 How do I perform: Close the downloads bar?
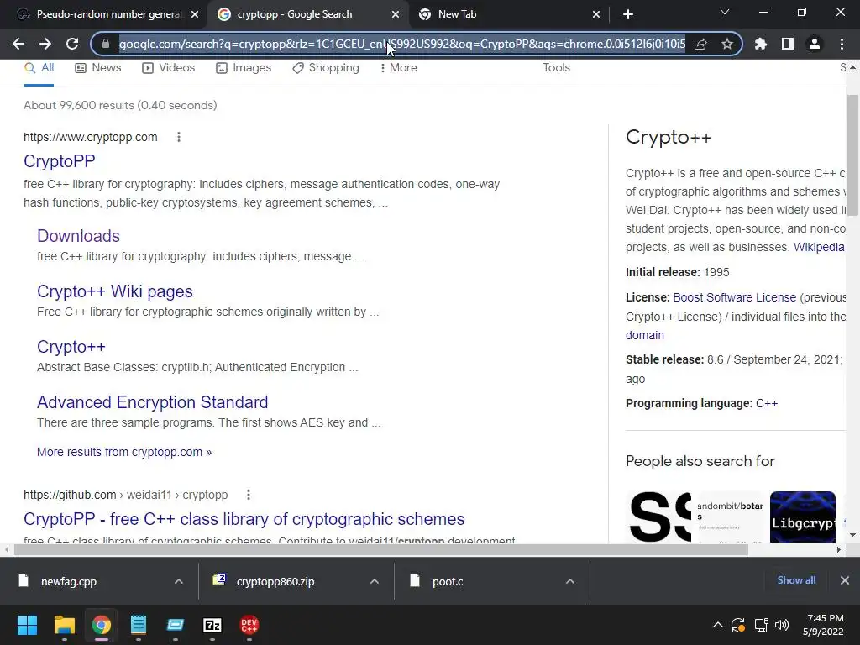coord(845,580)
